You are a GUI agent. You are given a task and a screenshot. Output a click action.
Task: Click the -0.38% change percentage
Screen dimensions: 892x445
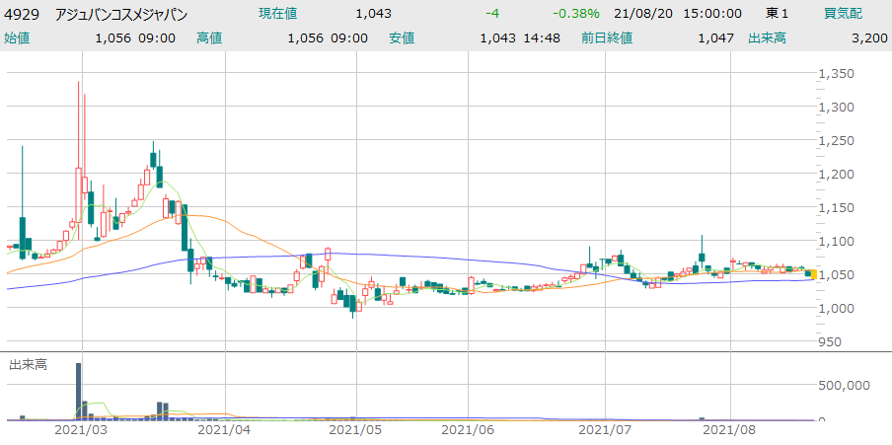(x=577, y=14)
